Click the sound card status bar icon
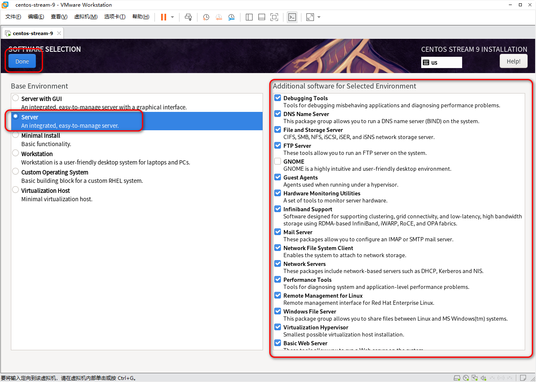The image size is (536, 382). pyautogui.click(x=483, y=378)
